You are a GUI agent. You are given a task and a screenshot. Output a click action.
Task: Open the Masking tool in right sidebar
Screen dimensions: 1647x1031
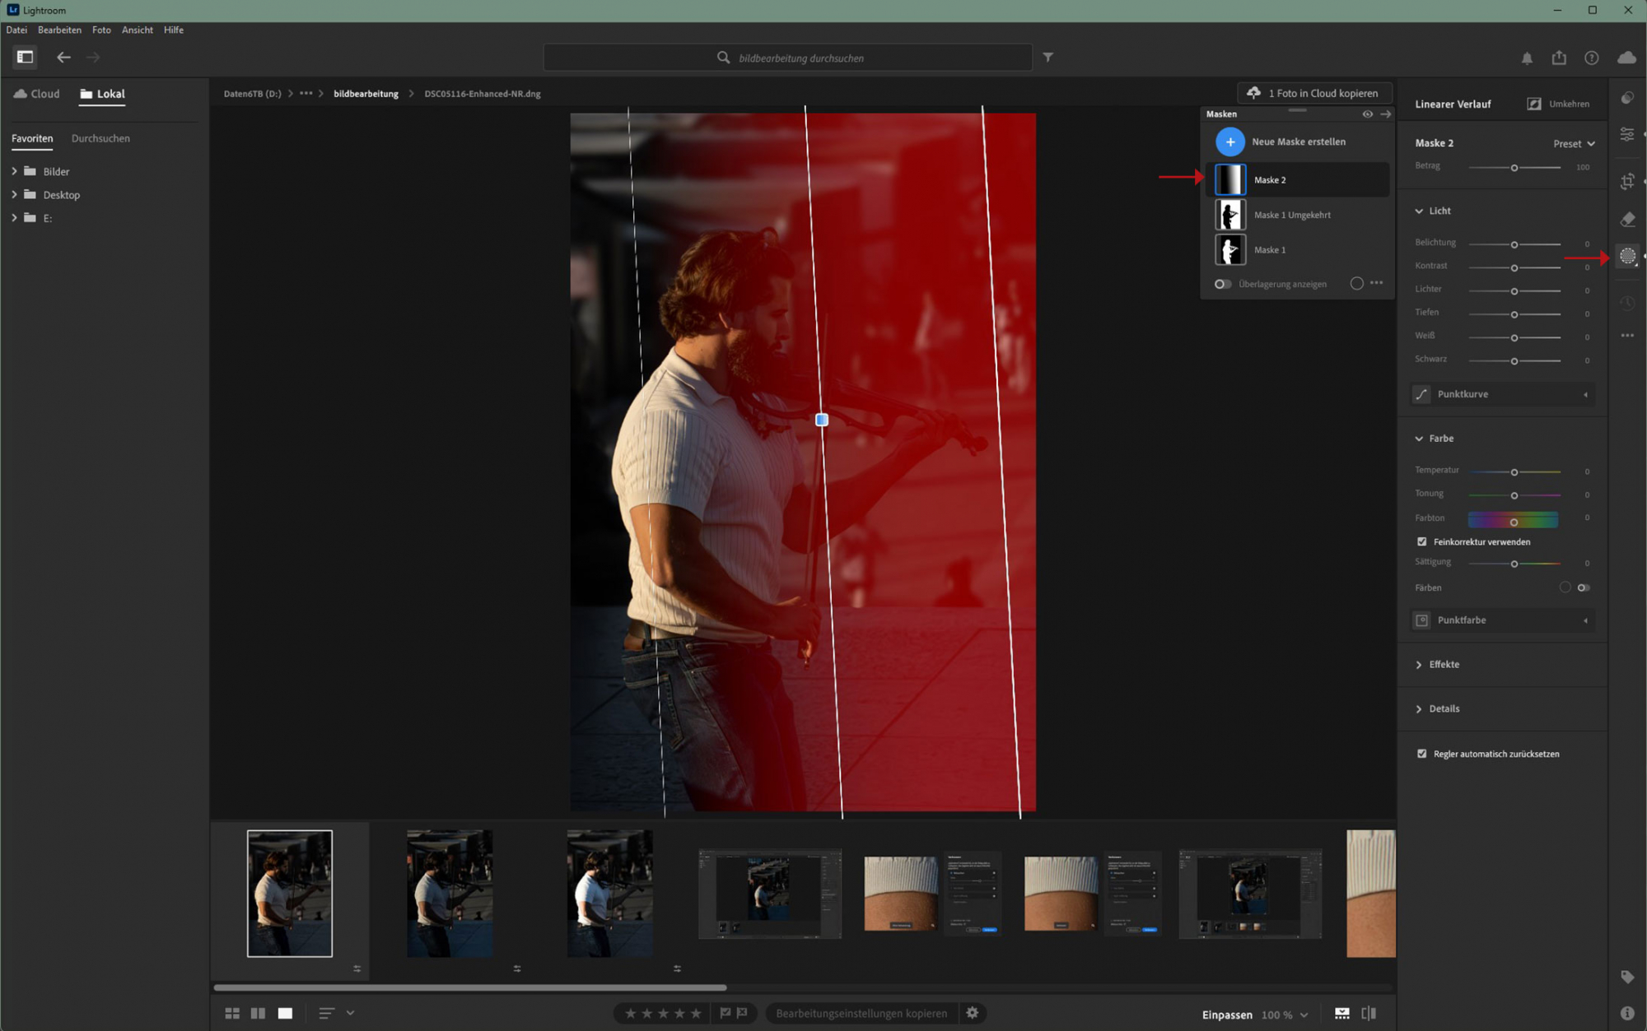coord(1627,257)
